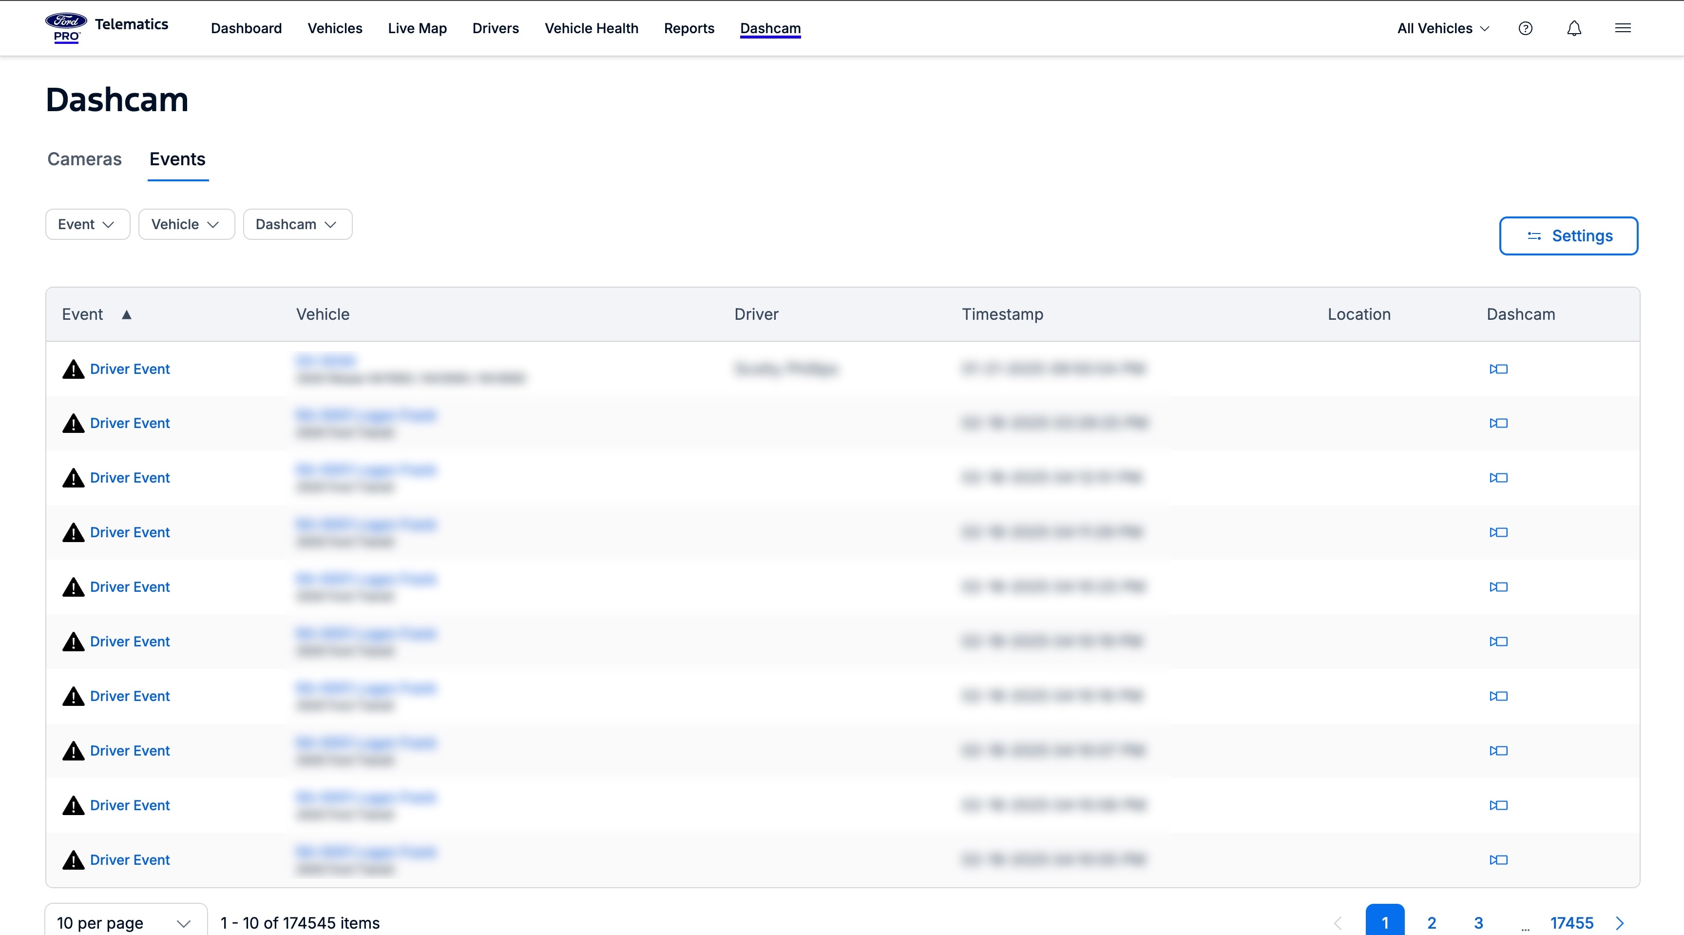Expand the Vehicle filter
This screenshot has height=935, width=1684.
tap(186, 224)
